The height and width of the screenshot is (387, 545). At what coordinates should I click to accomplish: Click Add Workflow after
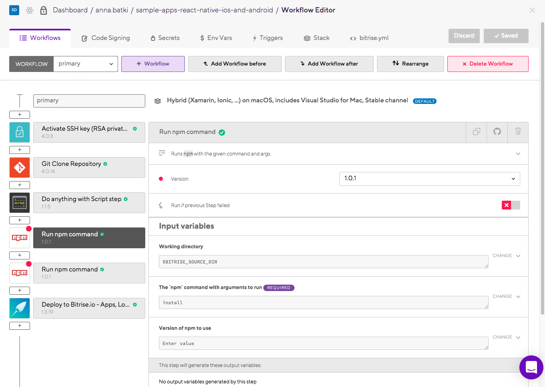(329, 64)
